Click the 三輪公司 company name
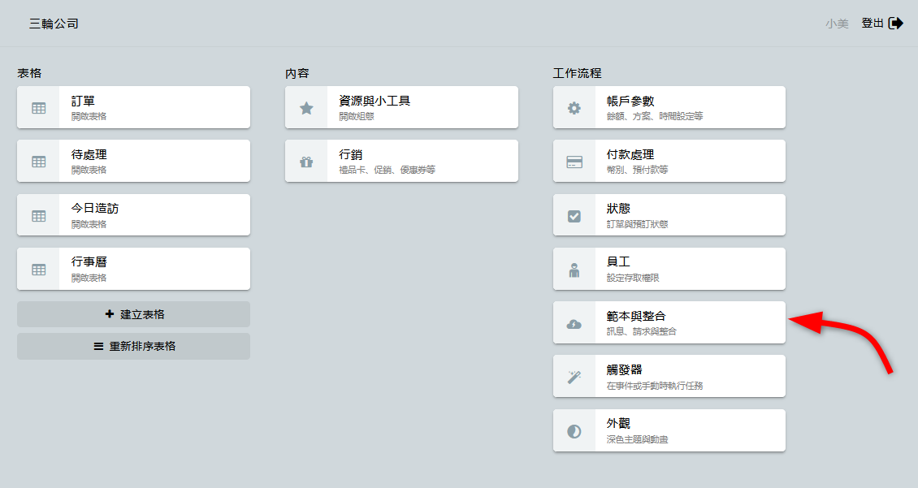918x488 pixels. [54, 24]
